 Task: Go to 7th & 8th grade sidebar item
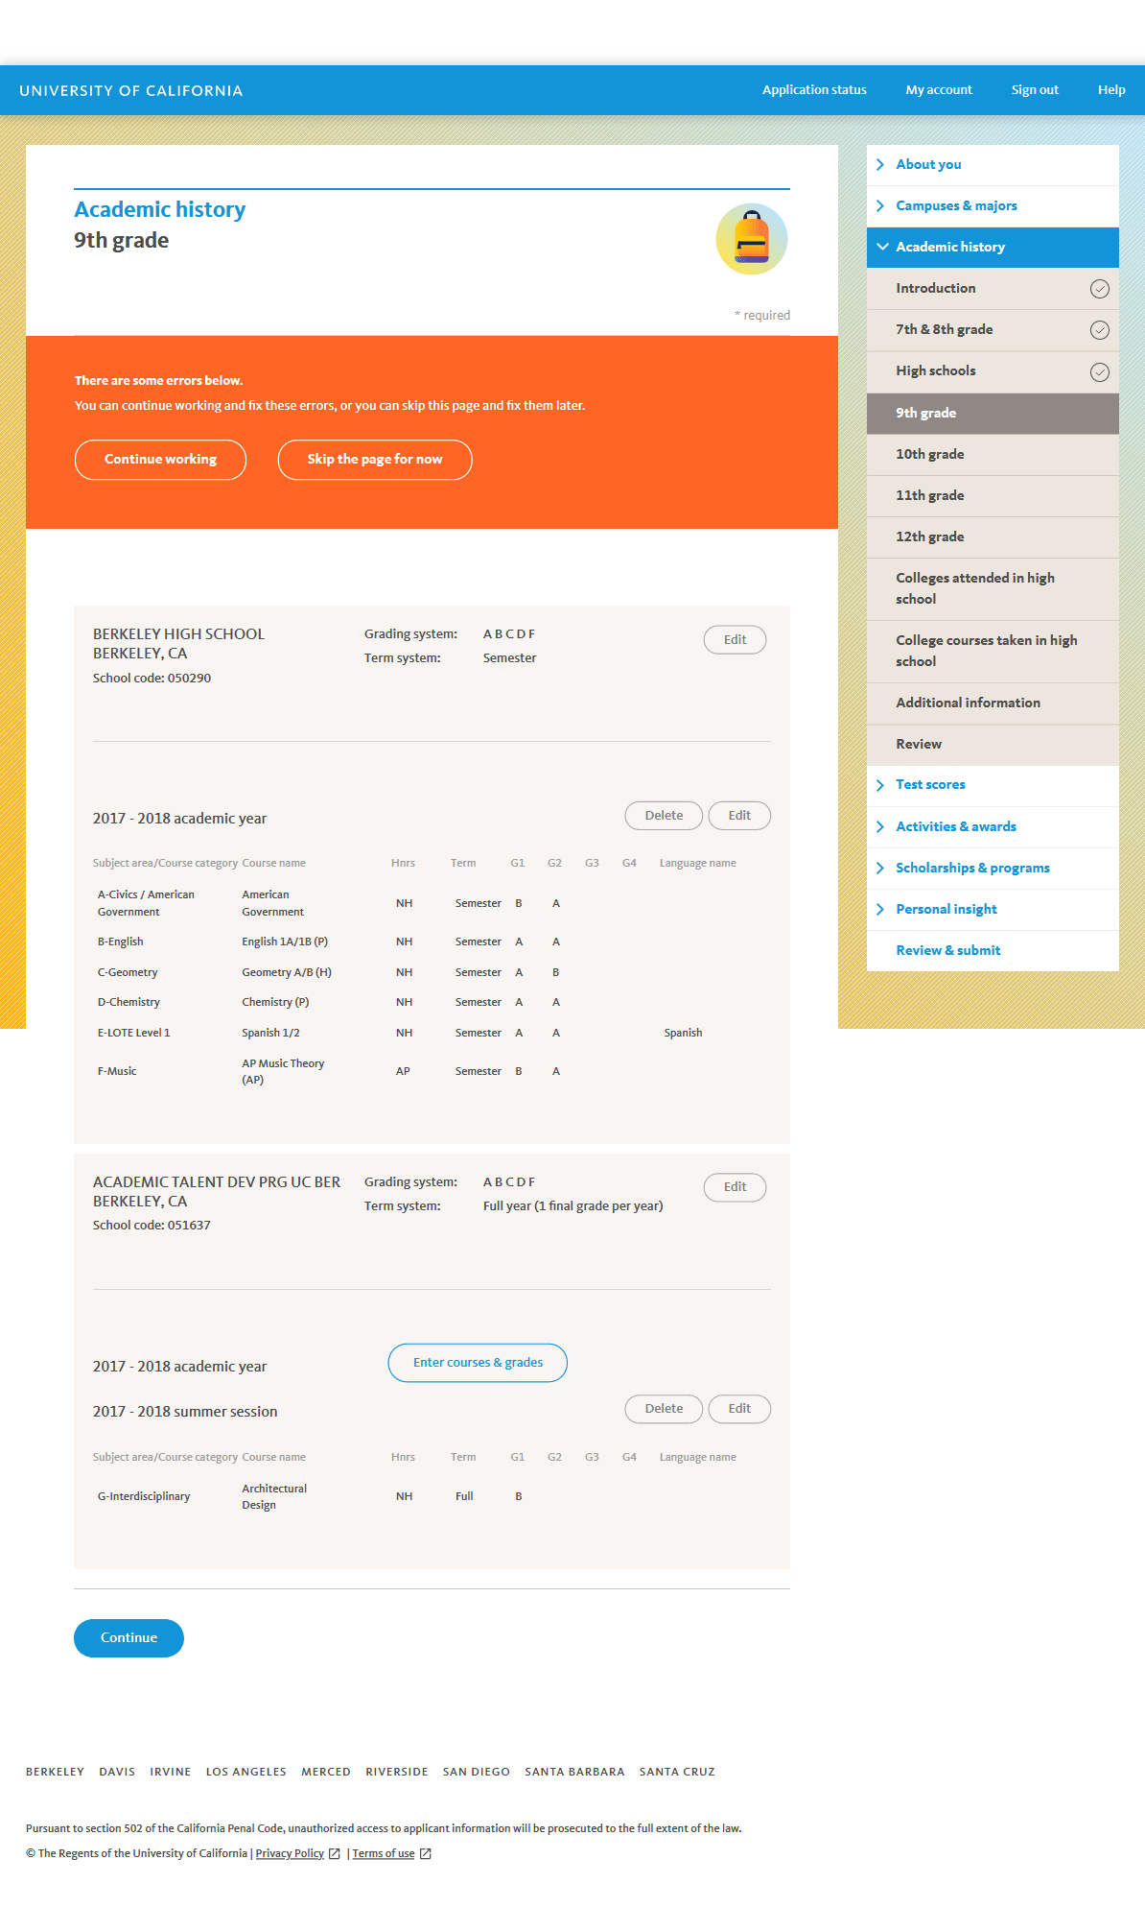[993, 330]
